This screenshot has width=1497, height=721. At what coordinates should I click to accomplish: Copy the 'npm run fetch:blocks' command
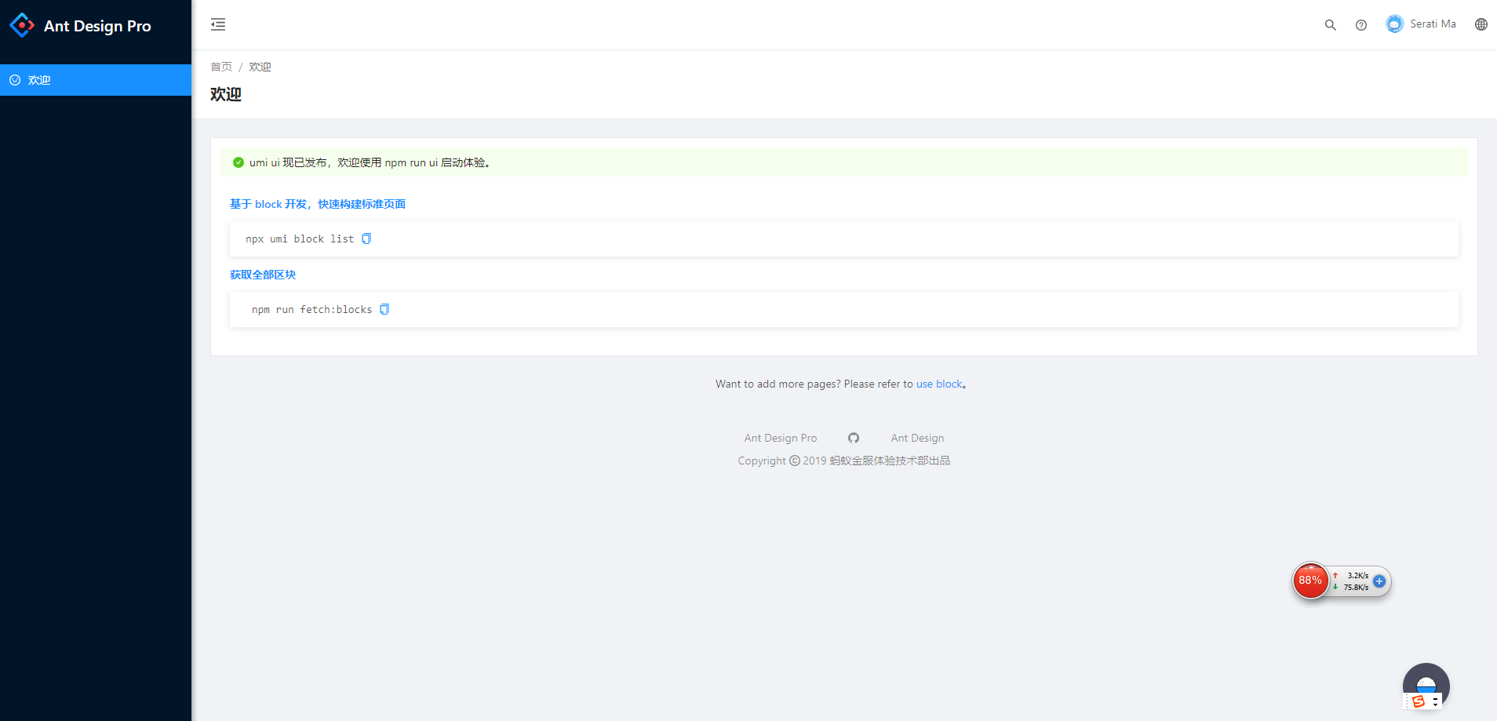(x=384, y=309)
